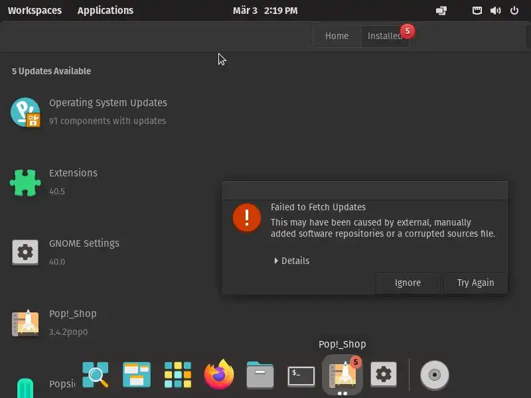The width and height of the screenshot is (531, 398).
Task: Select '91 components with updates' text
Action: click(108, 121)
